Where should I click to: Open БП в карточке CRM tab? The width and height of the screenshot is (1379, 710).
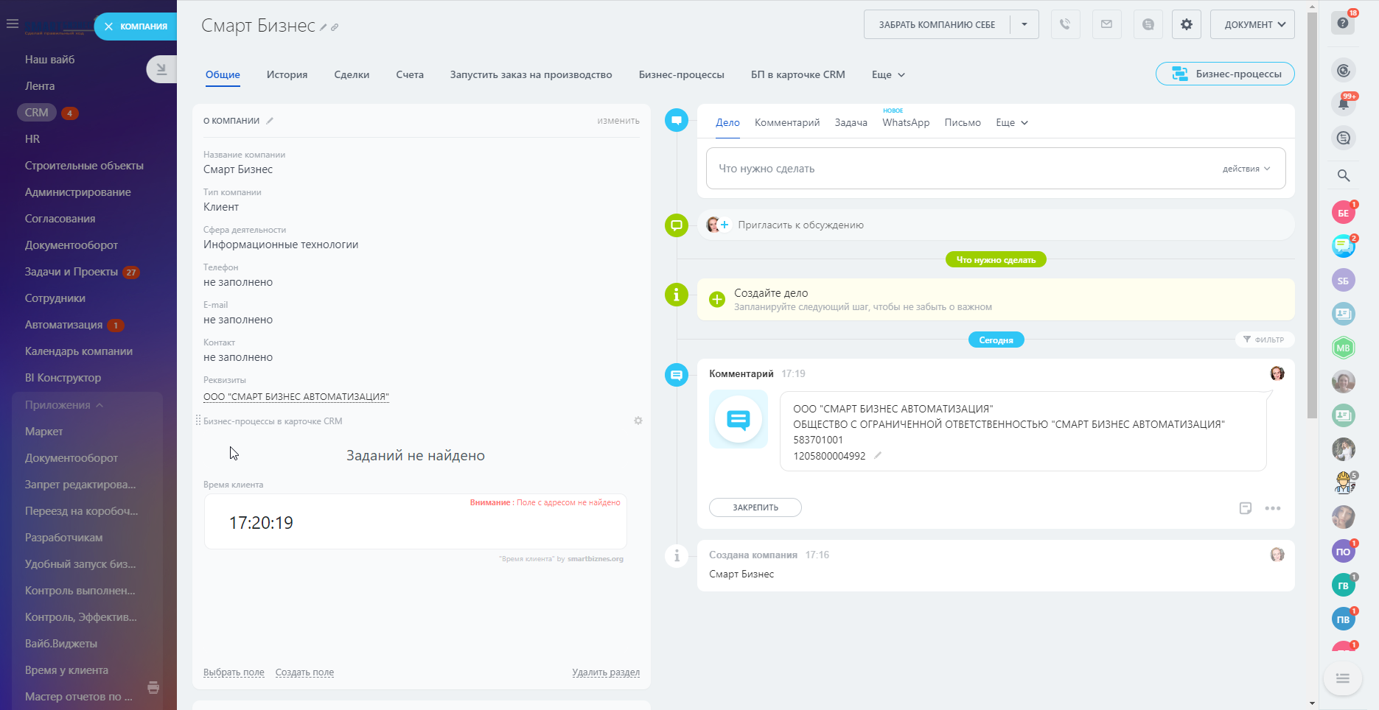pyautogui.click(x=798, y=74)
